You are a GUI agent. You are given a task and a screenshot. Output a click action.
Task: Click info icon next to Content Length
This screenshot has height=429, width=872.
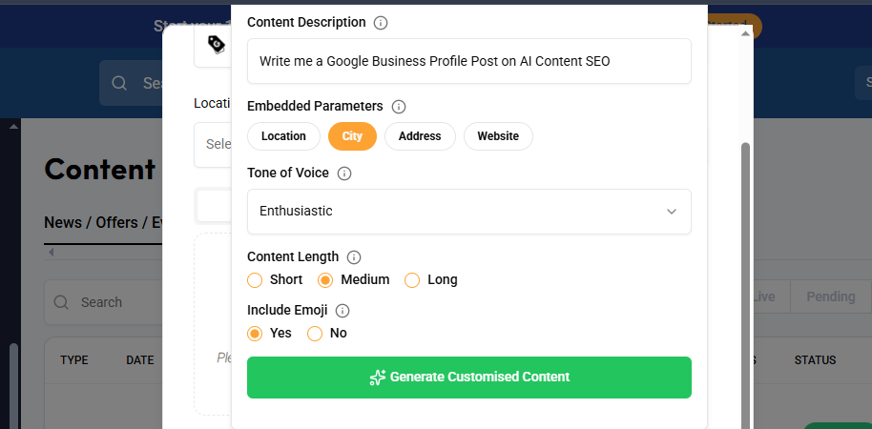click(x=354, y=256)
